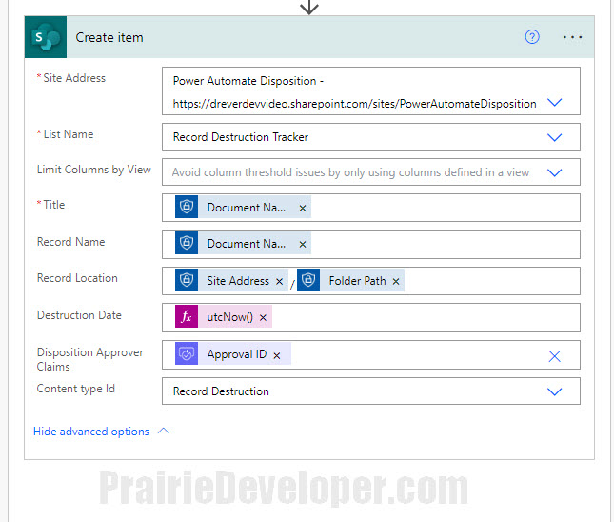Viewport: 614px width, 522px height.
Task: Click the fx expression icon
Action: (x=187, y=316)
